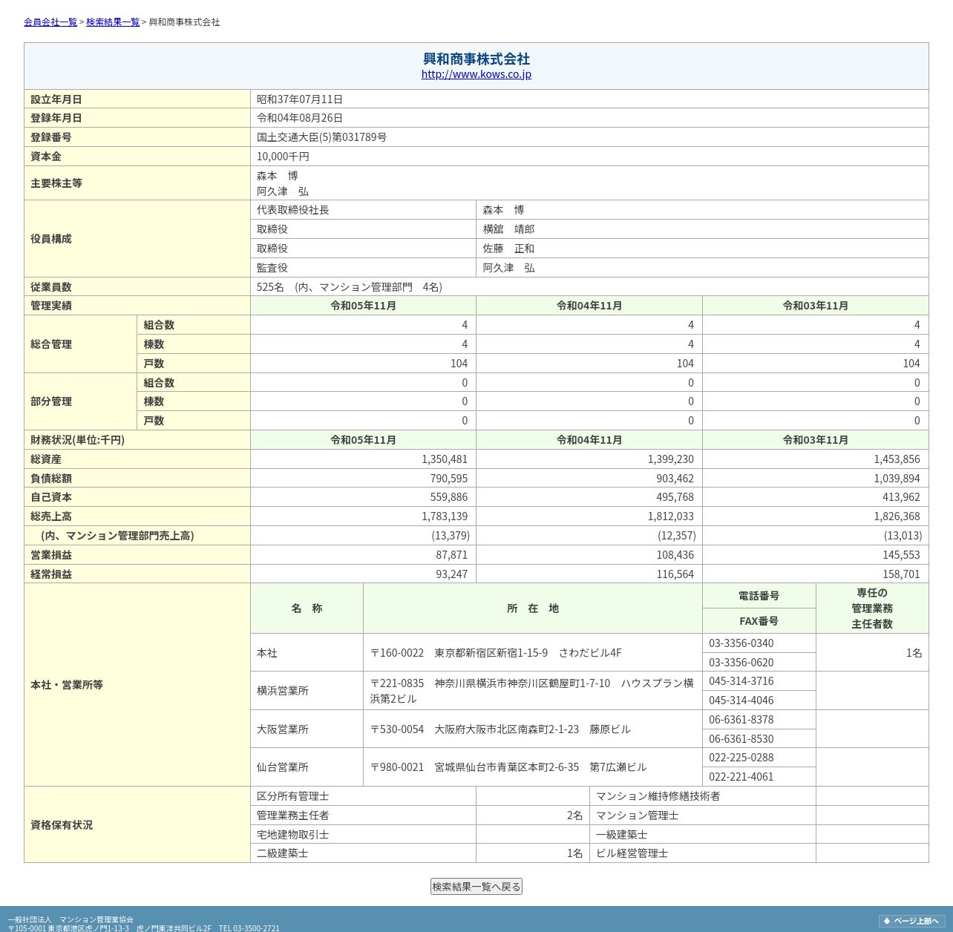Click liabilities value 903,462
Viewport: 953px width, 932px height.
coord(675,479)
